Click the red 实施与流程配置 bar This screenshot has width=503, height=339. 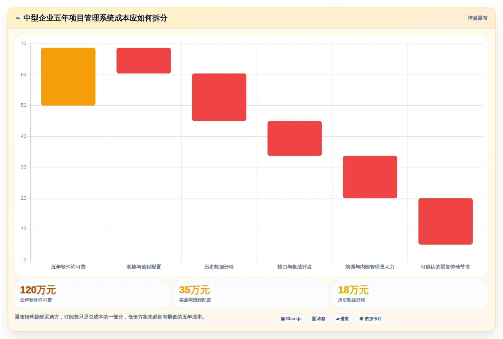click(144, 61)
